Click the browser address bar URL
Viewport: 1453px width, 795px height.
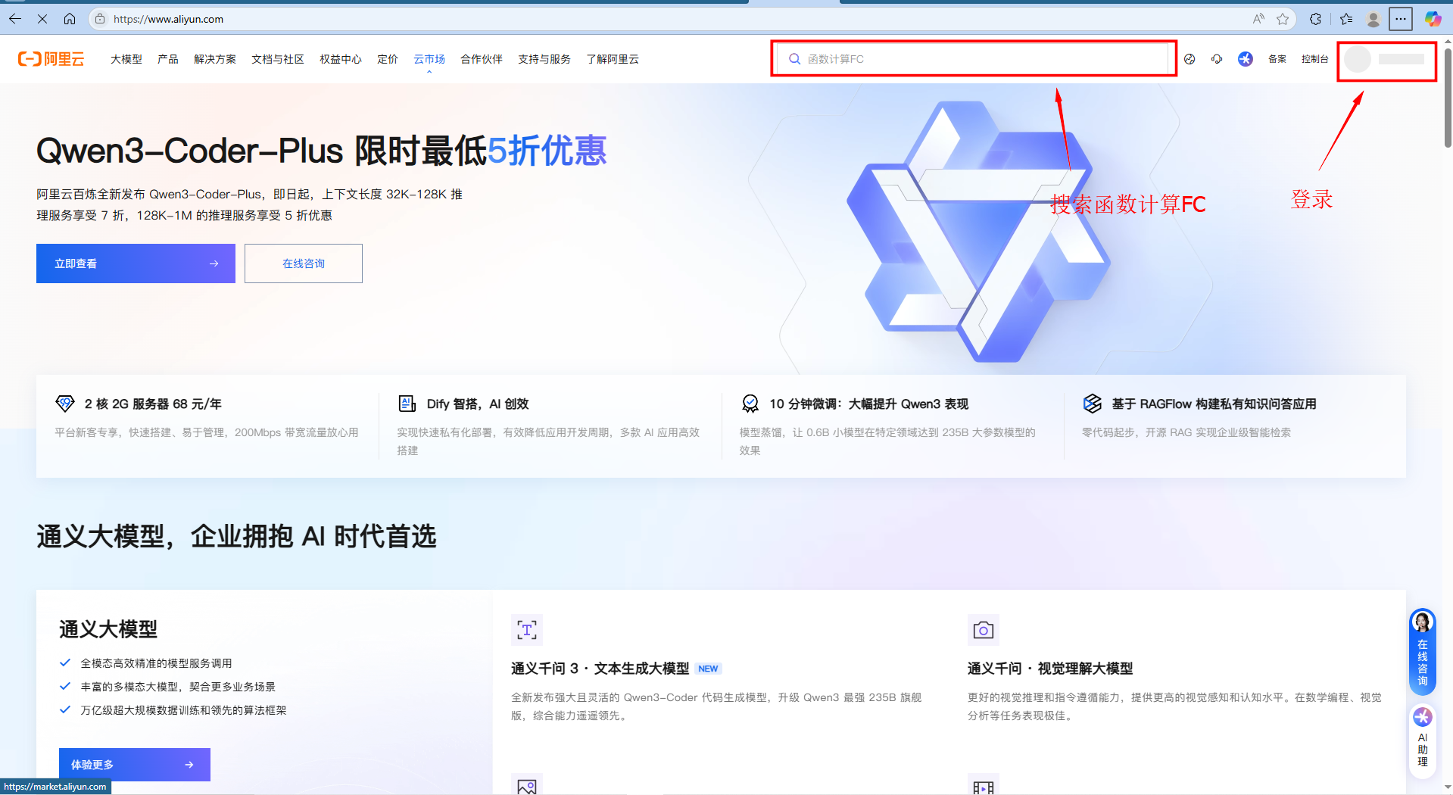click(x=168, y=19)
